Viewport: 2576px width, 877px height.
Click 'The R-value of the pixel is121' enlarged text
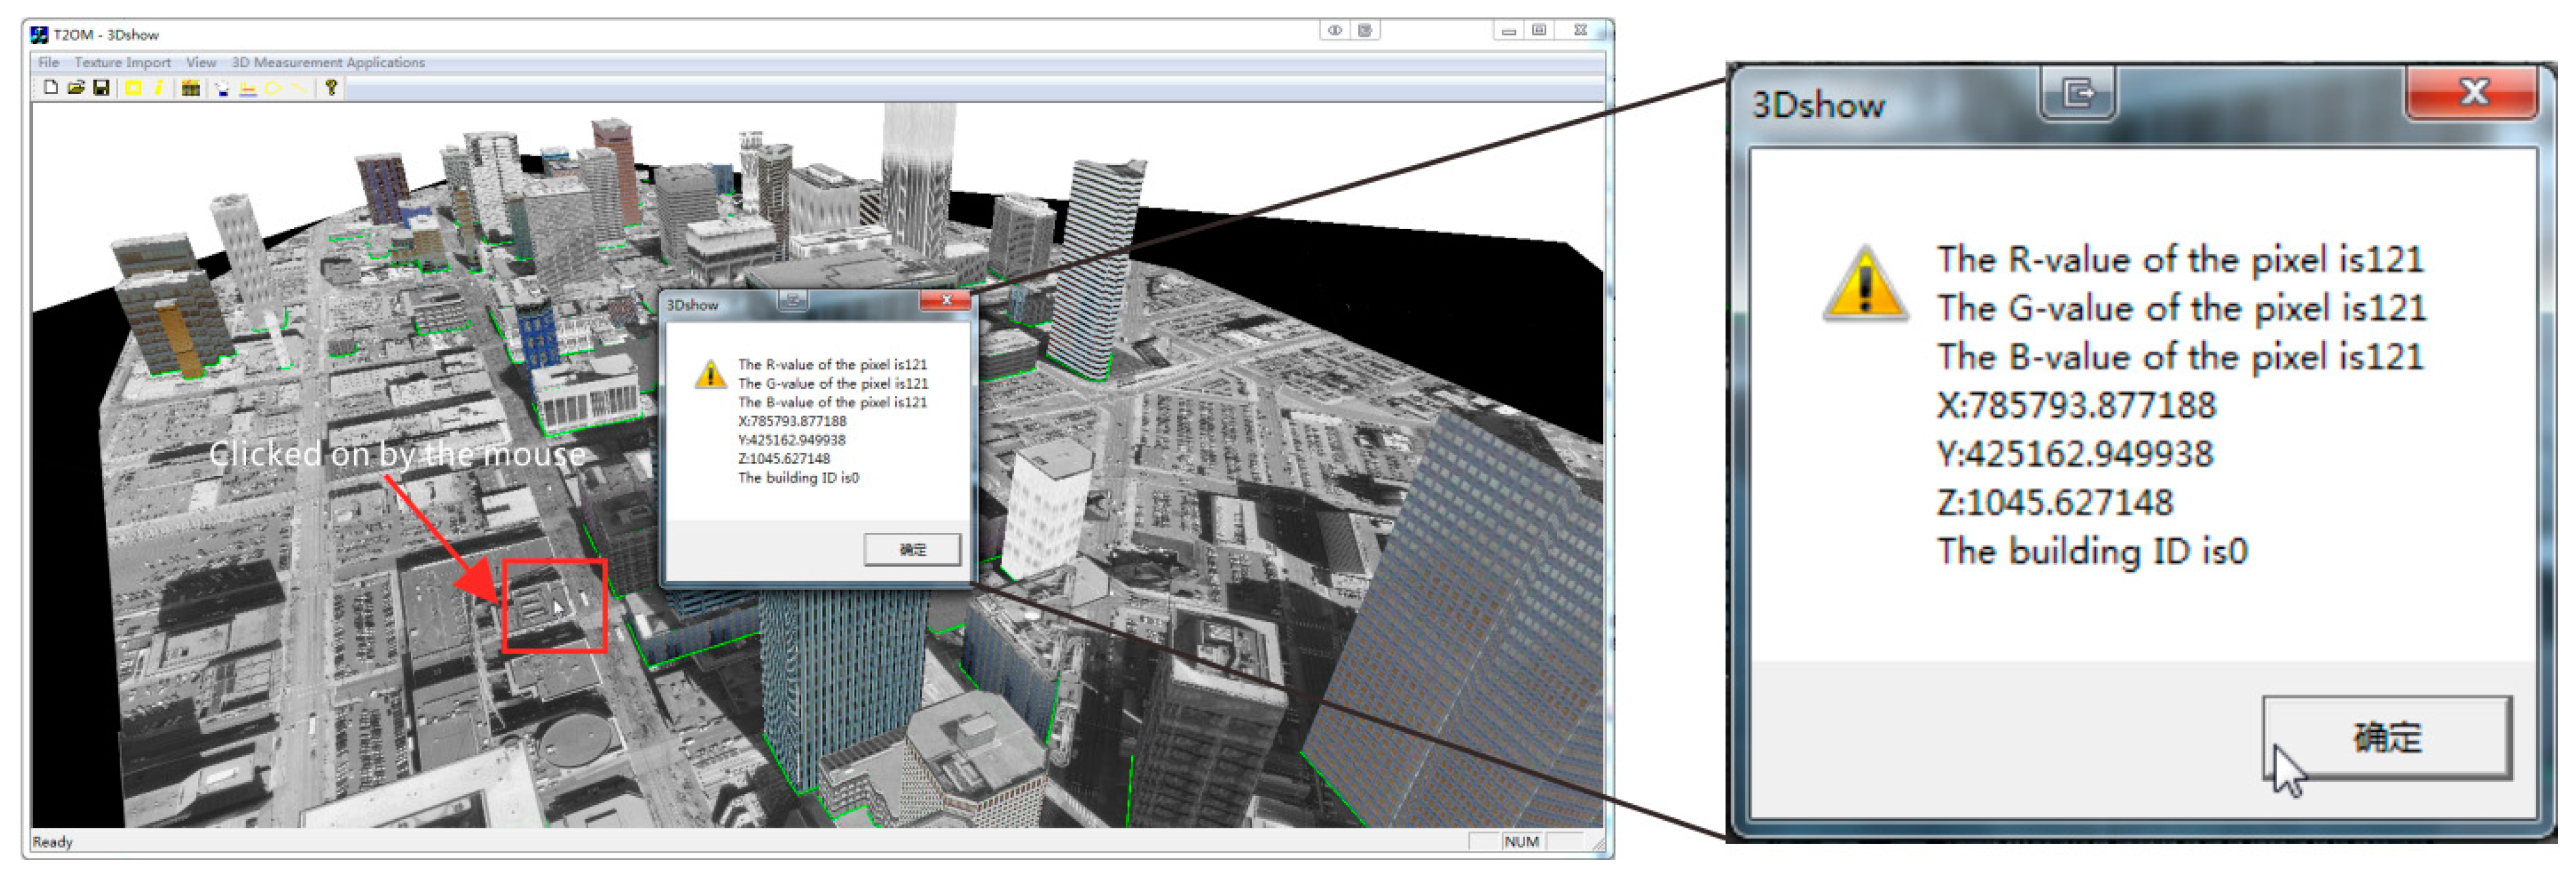[x=2180, y=260]
